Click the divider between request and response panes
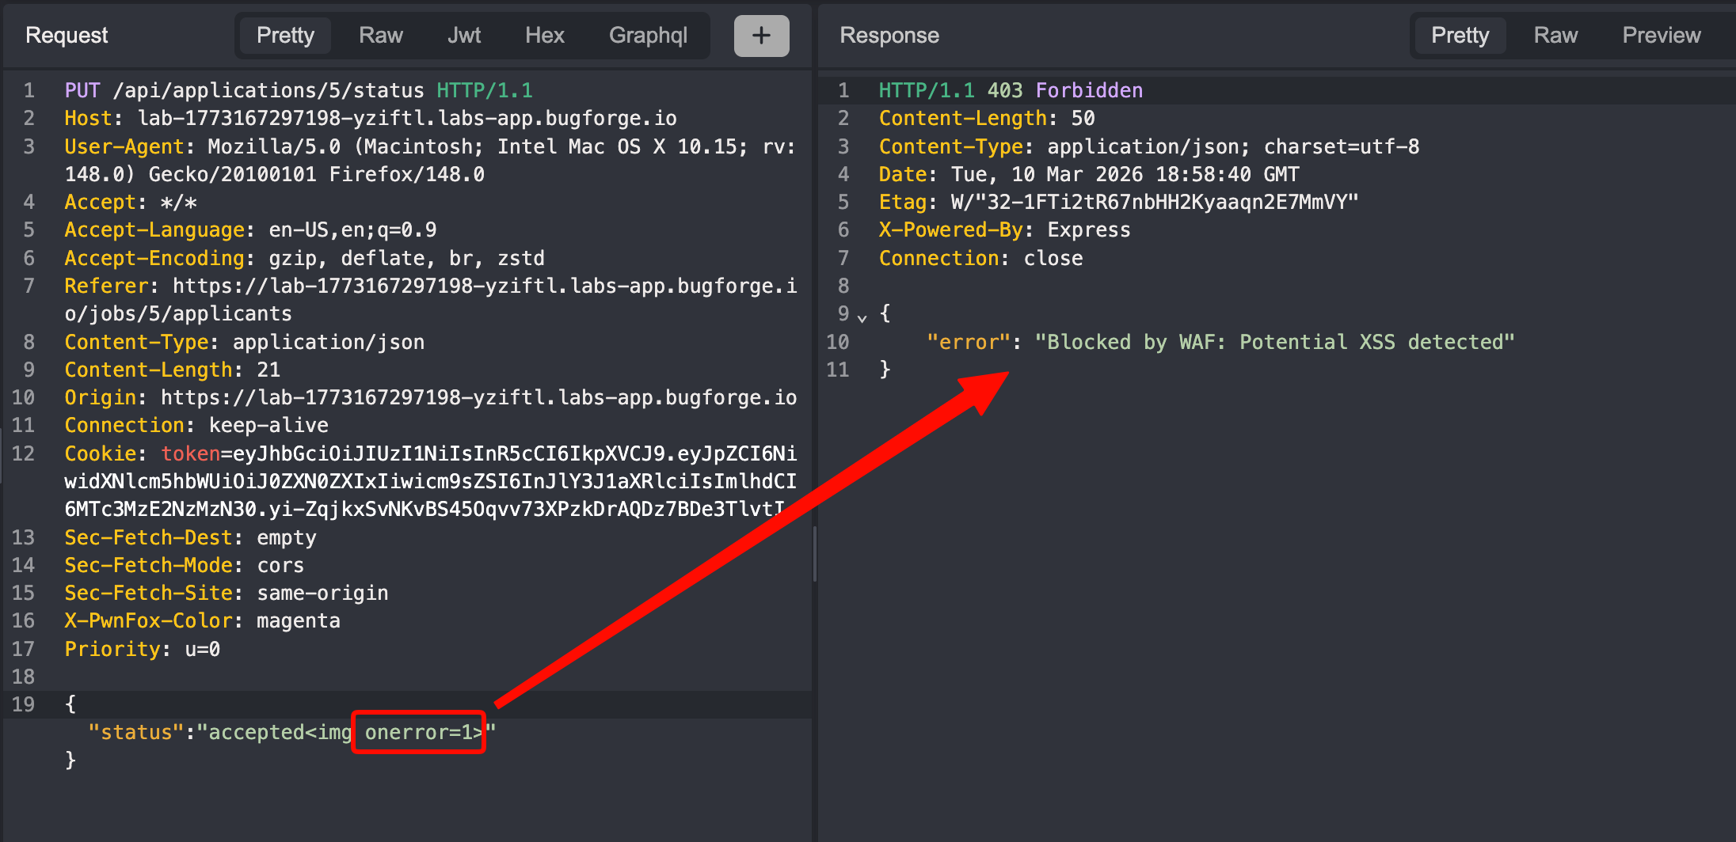Screen dimensions: 1736x842 pos(814,554)
